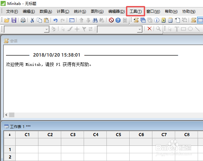
Task: Click the redo arrow icon
Action: [62, 20]
